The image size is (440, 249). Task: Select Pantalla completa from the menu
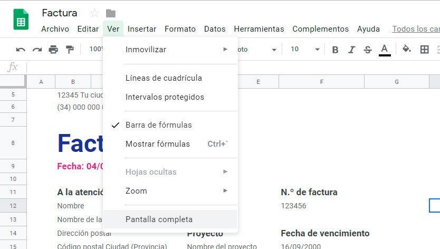[159, 219]
